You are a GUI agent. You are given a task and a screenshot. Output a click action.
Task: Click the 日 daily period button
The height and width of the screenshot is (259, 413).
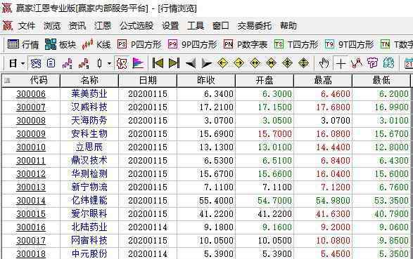[13, 63]
